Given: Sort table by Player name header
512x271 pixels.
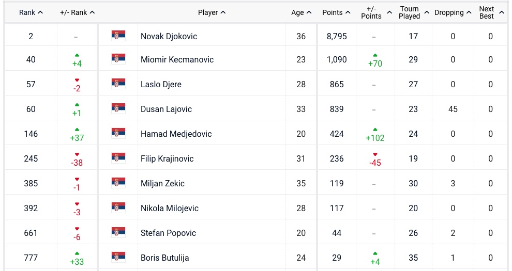Looking at the screenshot, I should [x=212, y=12].
